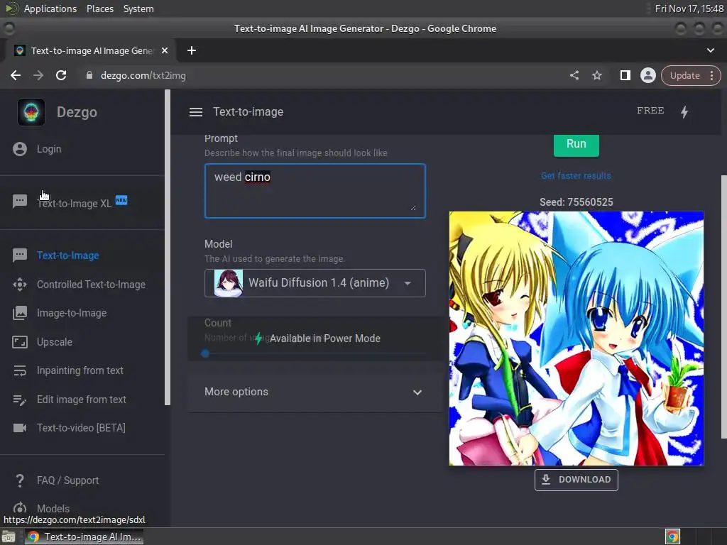Click the Inpainting from text icon

[x=19, y=370]
